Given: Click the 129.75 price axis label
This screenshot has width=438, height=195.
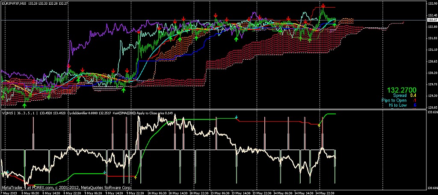Looking at the screenshot, I should pos(432,84).
